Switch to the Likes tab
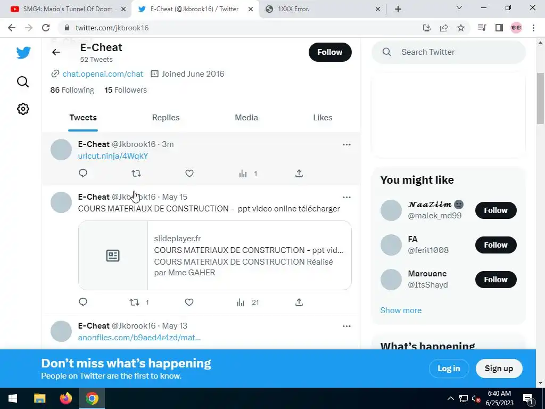Viewport: 545px width, 409px height. pos(323,118)
